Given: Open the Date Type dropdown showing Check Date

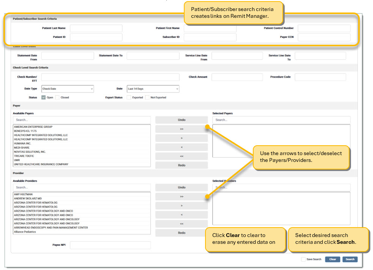Looking at the screenshot, I should pyautogui.click(x=67, y=89).
